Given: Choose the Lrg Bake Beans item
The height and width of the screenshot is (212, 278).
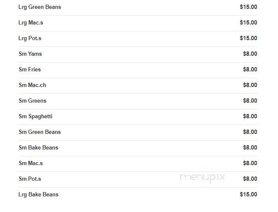Looking at the screenshot, I should click(x=138, y=195).
